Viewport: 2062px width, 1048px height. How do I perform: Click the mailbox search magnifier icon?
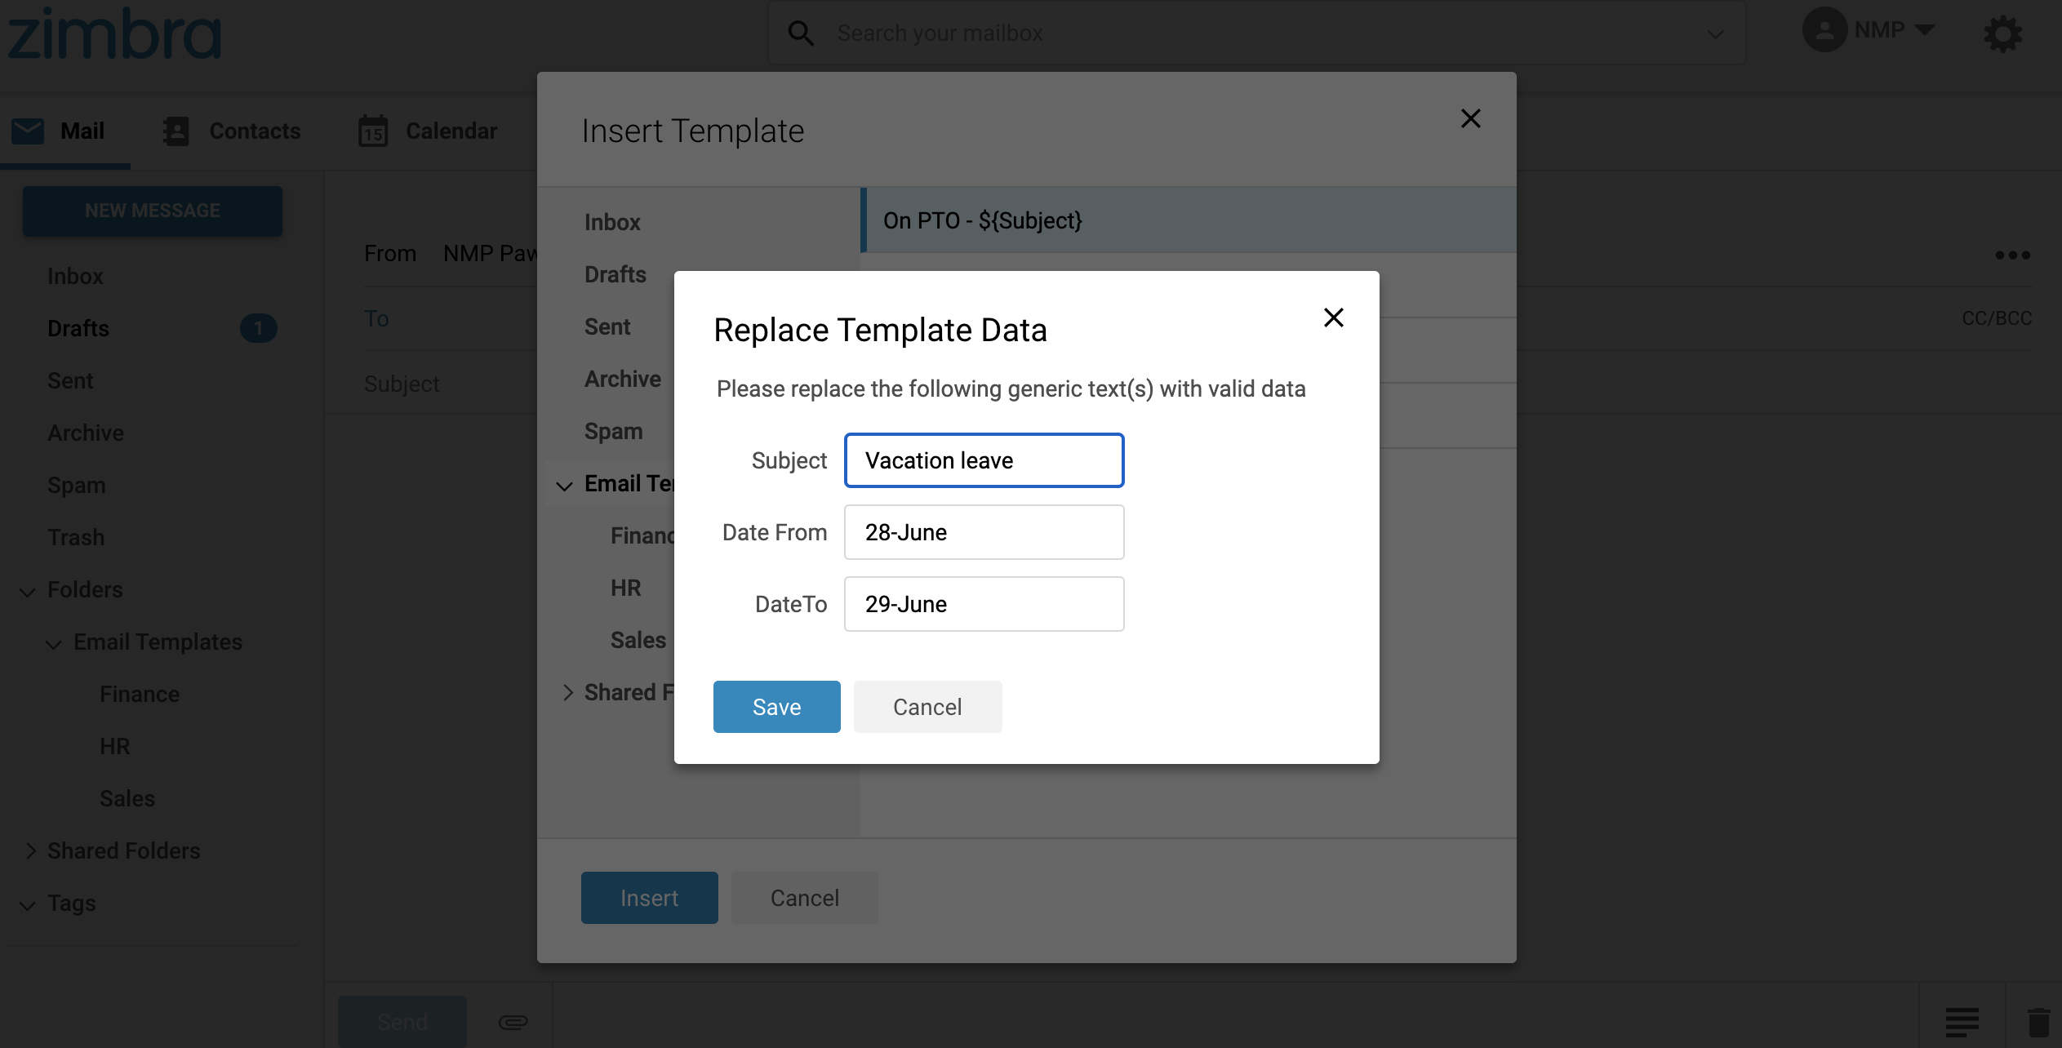[x=801, y=33]
